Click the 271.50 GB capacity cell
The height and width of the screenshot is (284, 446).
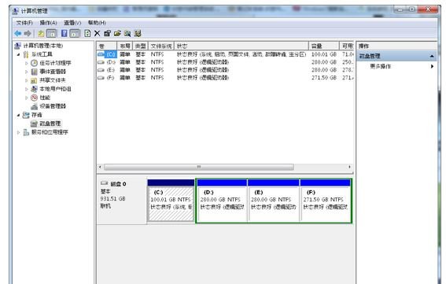[324, 77]
